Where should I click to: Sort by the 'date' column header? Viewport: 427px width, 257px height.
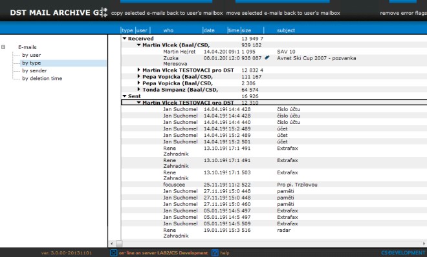click(x=209, y=30)
